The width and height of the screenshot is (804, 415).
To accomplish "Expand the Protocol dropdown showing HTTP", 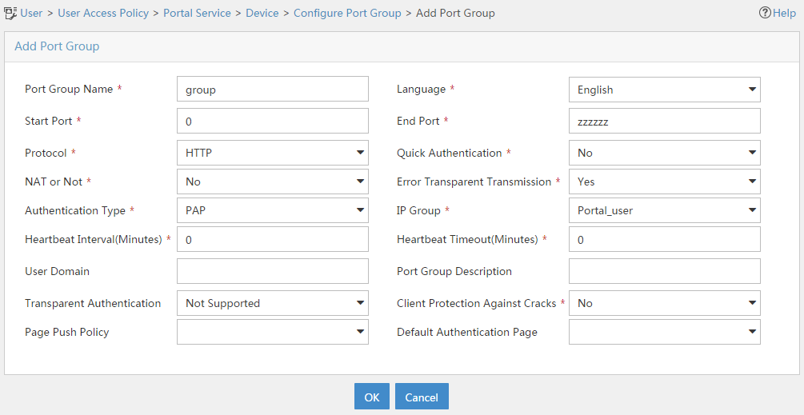I will pos(273,153).
